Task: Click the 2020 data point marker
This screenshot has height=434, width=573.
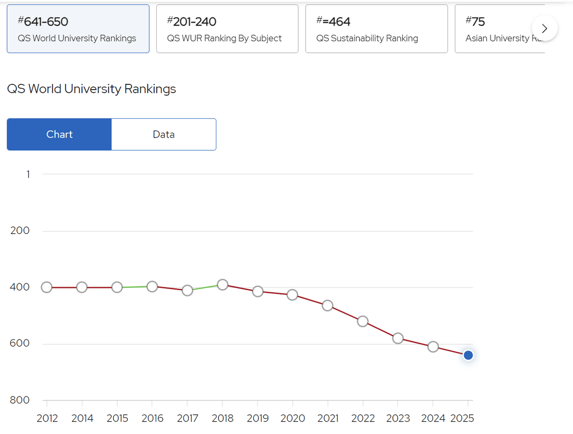Action: [x=293, y=295]
